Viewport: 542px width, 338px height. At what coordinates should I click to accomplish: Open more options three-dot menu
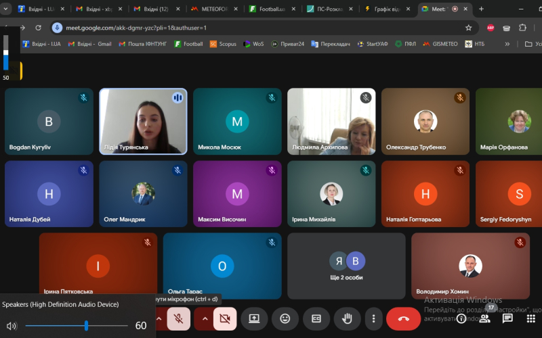point(373,318)
